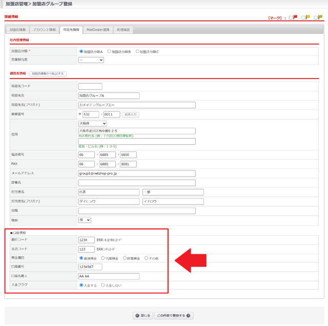Open the アカウント情報 tab
Viewport: 328px width, 326px height.
pyautogui.click(x=44, y=30)
